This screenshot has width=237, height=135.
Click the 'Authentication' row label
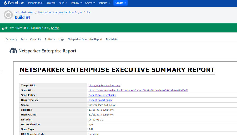coord(30,124)
